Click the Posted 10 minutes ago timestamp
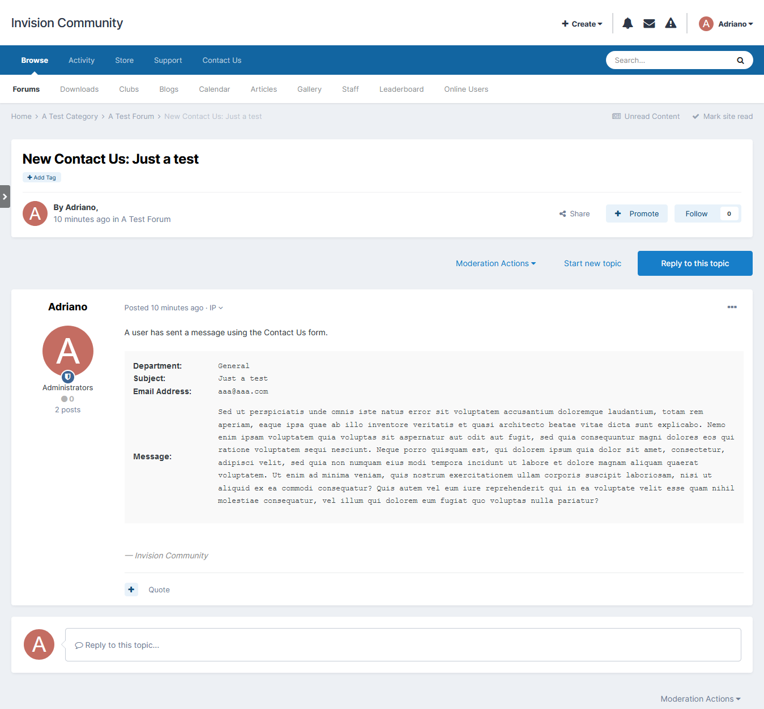This screenshot has height=709, width=764. tap(164, 308)
